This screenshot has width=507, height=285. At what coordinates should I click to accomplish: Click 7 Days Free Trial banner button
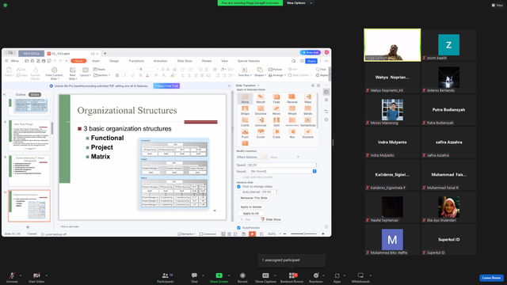[166, 86]
